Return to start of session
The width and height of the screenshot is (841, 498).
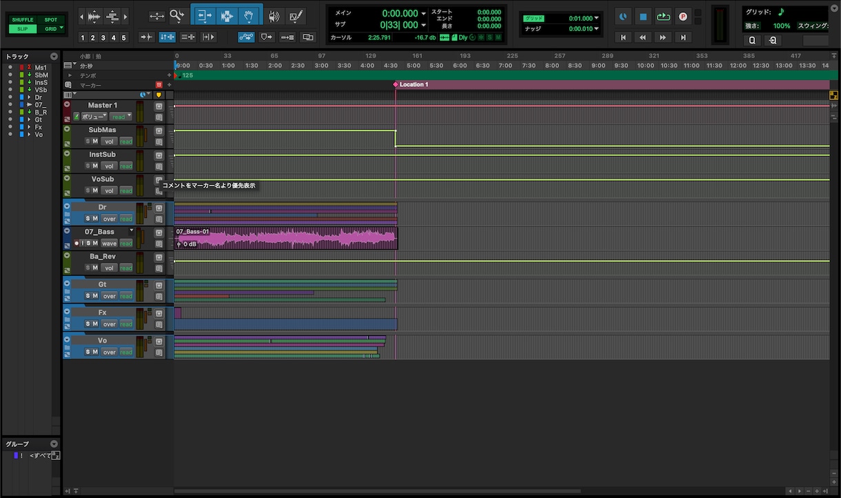click(x=622, y=37)
